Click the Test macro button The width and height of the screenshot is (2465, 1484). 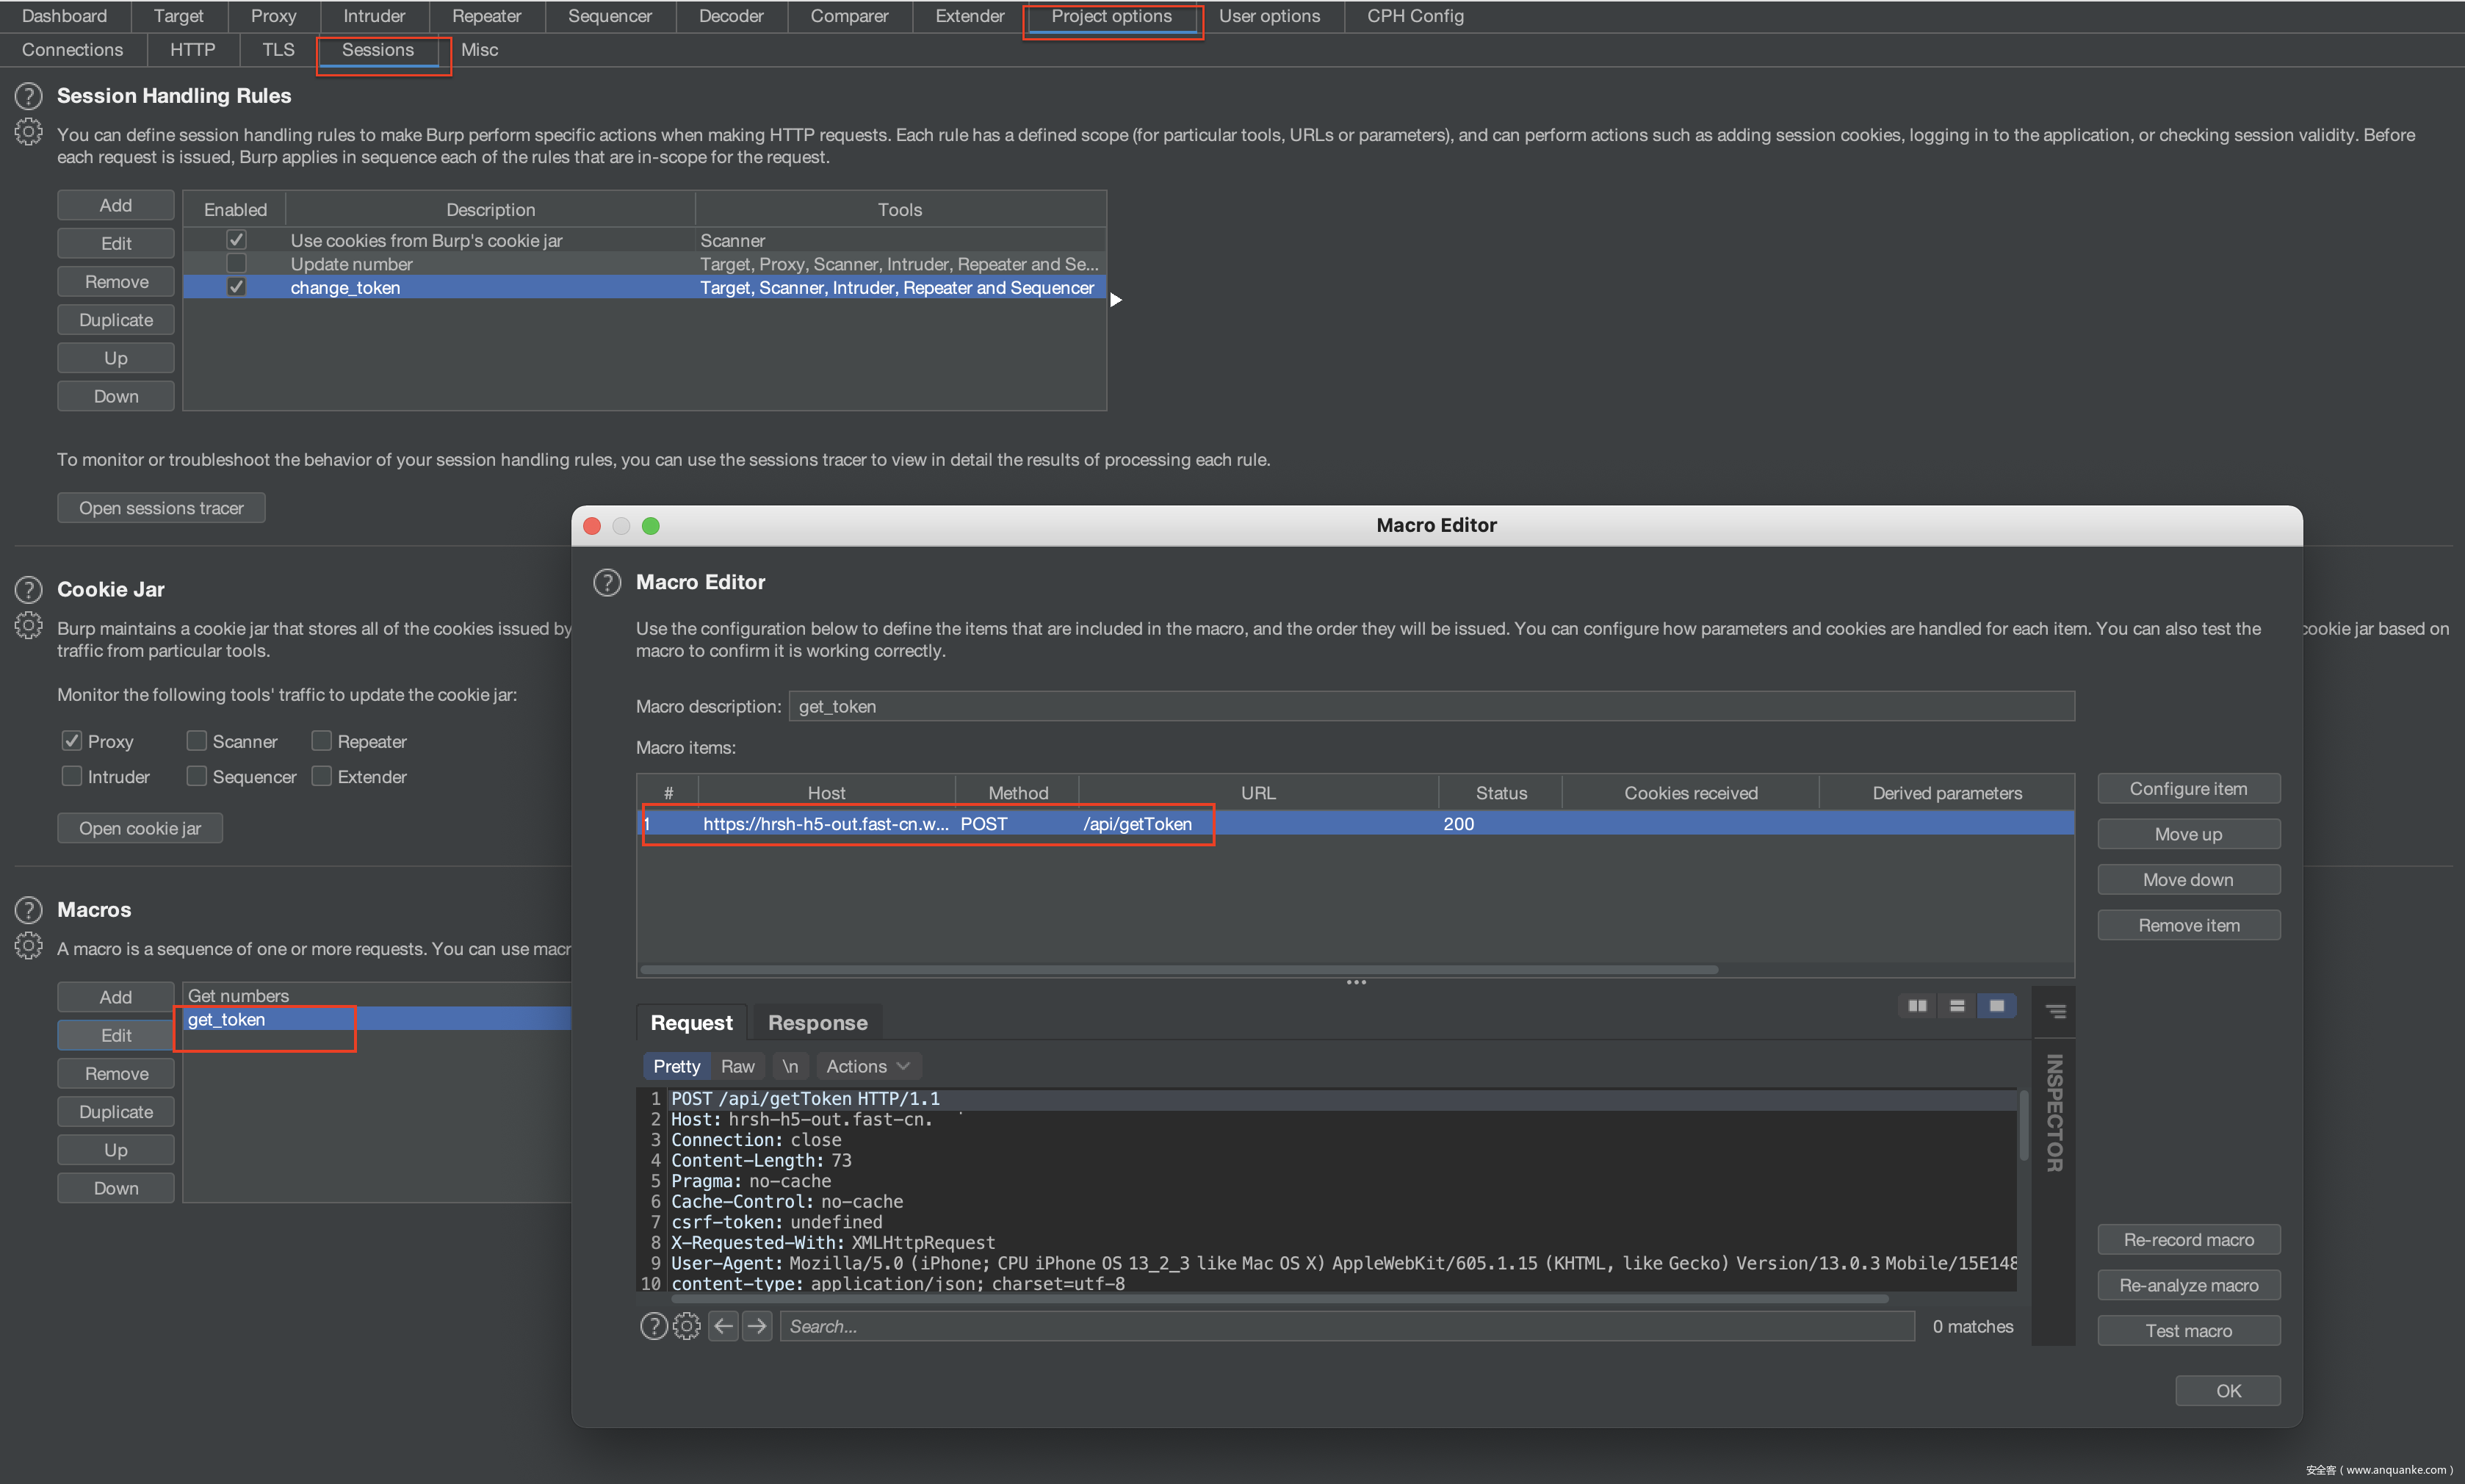[2187, 1331]
